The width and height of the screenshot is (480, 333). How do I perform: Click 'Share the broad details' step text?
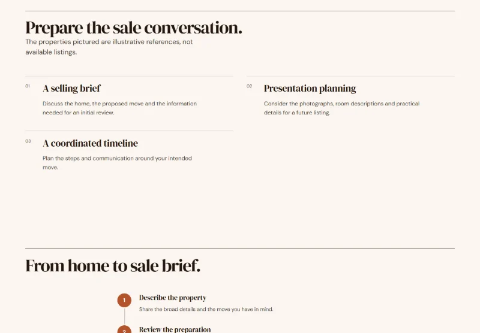tap(206, 309)
